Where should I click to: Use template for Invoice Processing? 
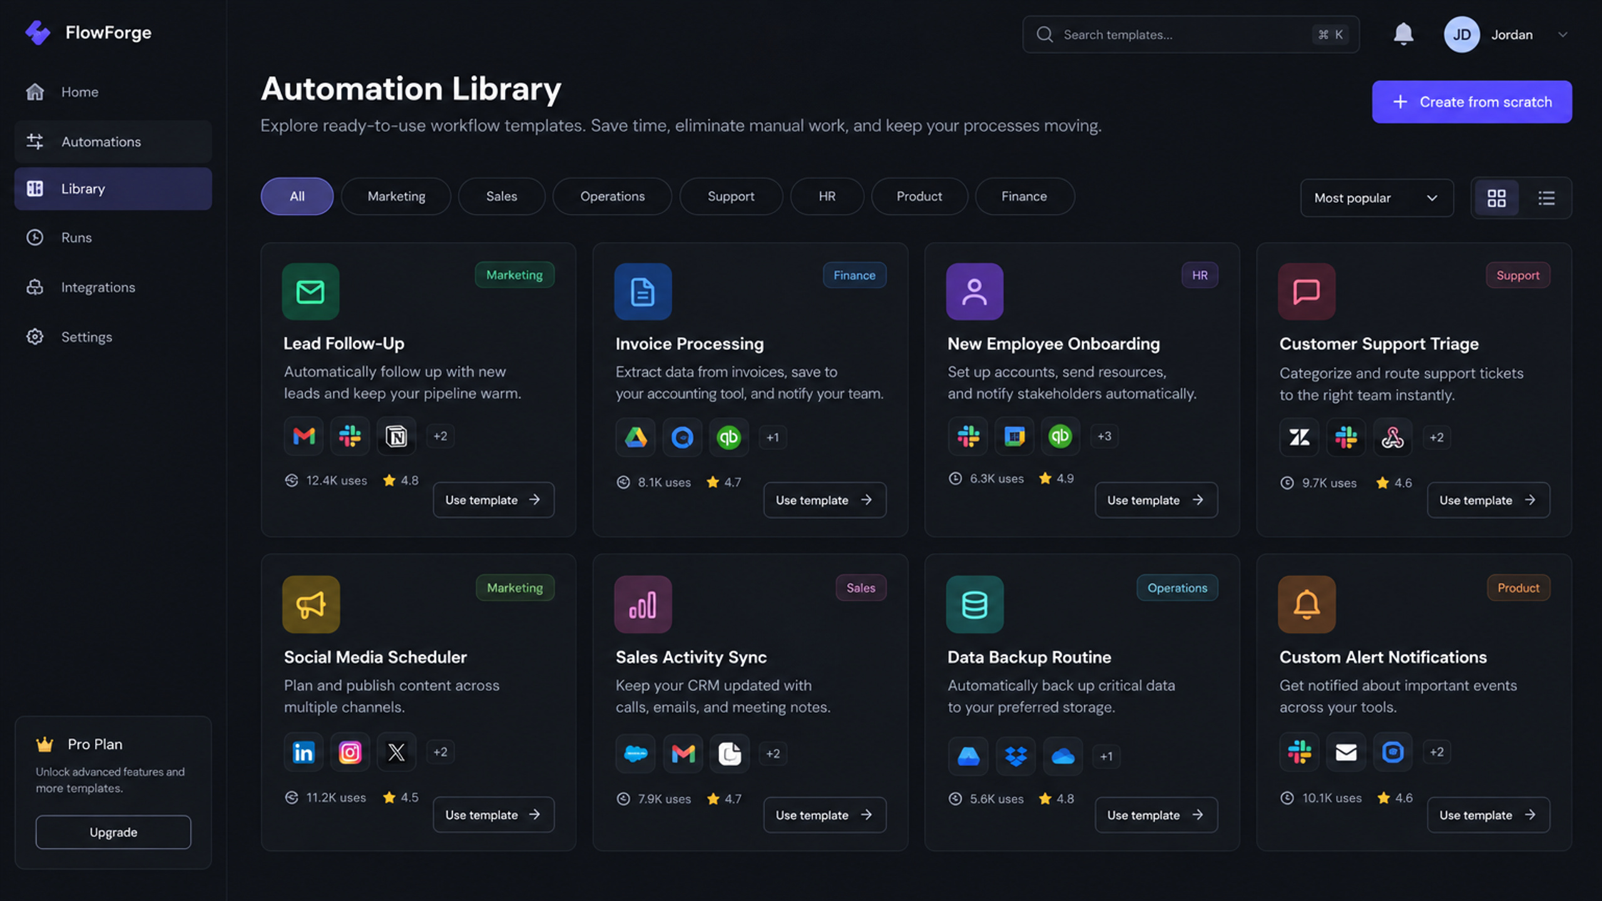coord(825,500)
